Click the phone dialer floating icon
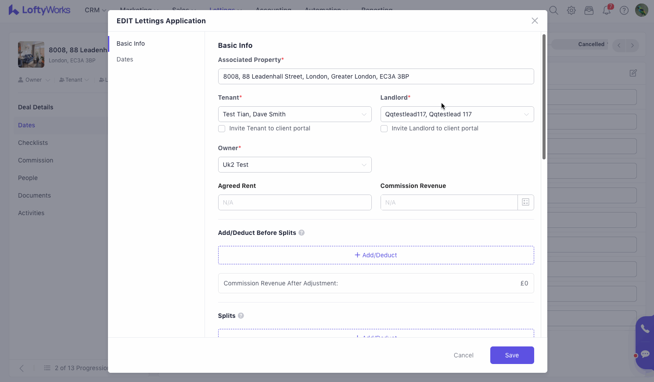The image size is (654, 382). [644, 328]
